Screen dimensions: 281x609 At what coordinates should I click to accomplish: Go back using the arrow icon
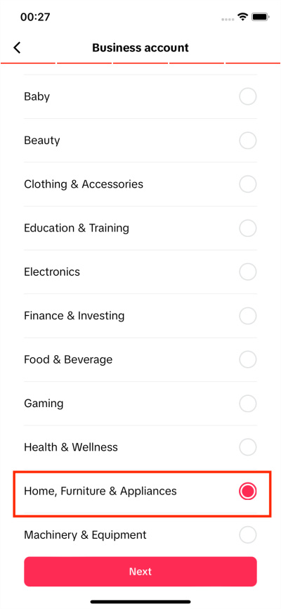(17, 48)
